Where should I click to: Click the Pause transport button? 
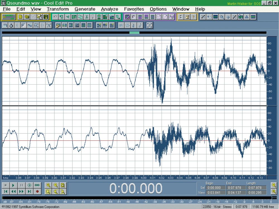pyautogui.click(x=21, y=185)
